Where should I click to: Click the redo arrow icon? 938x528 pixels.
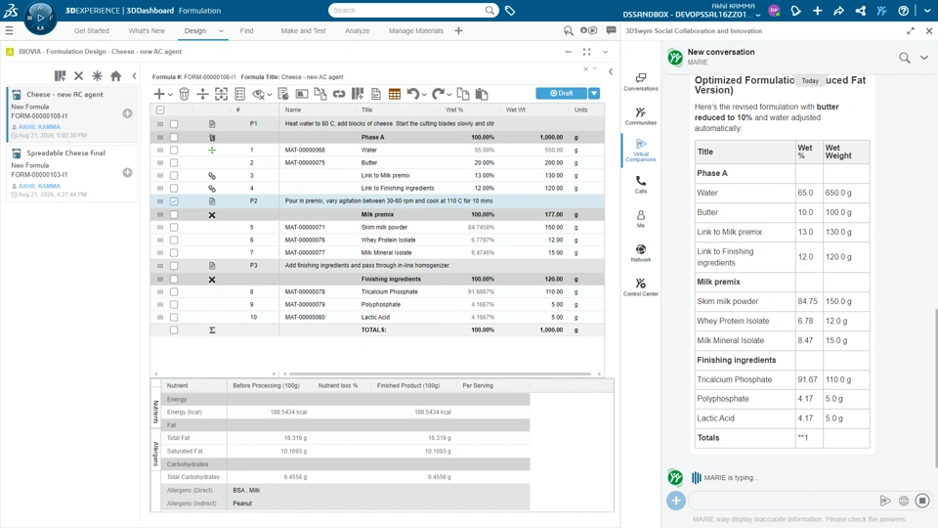[x=438, y=94]
